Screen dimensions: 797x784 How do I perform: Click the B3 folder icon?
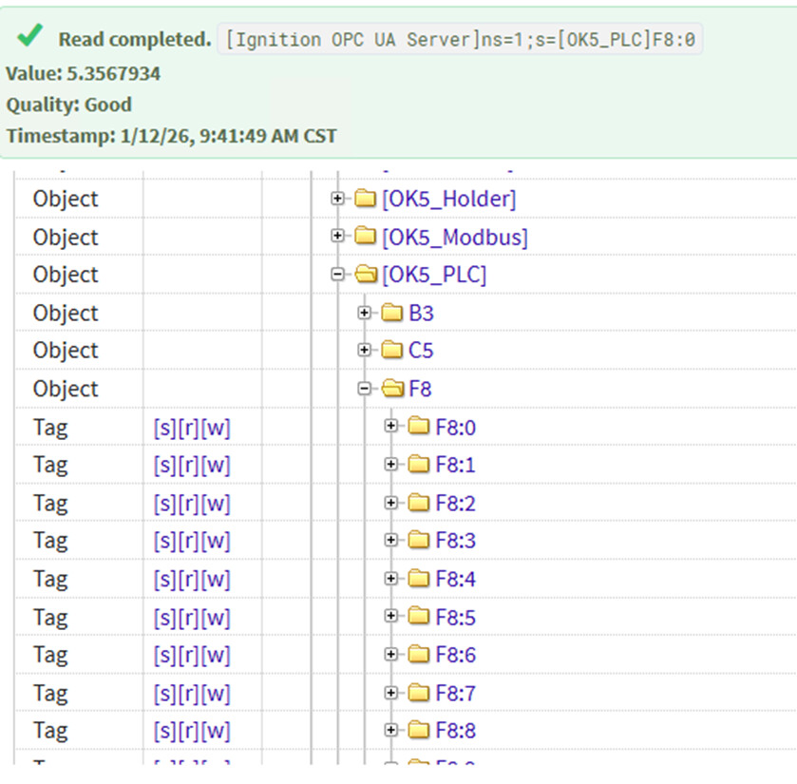[392, 313]
